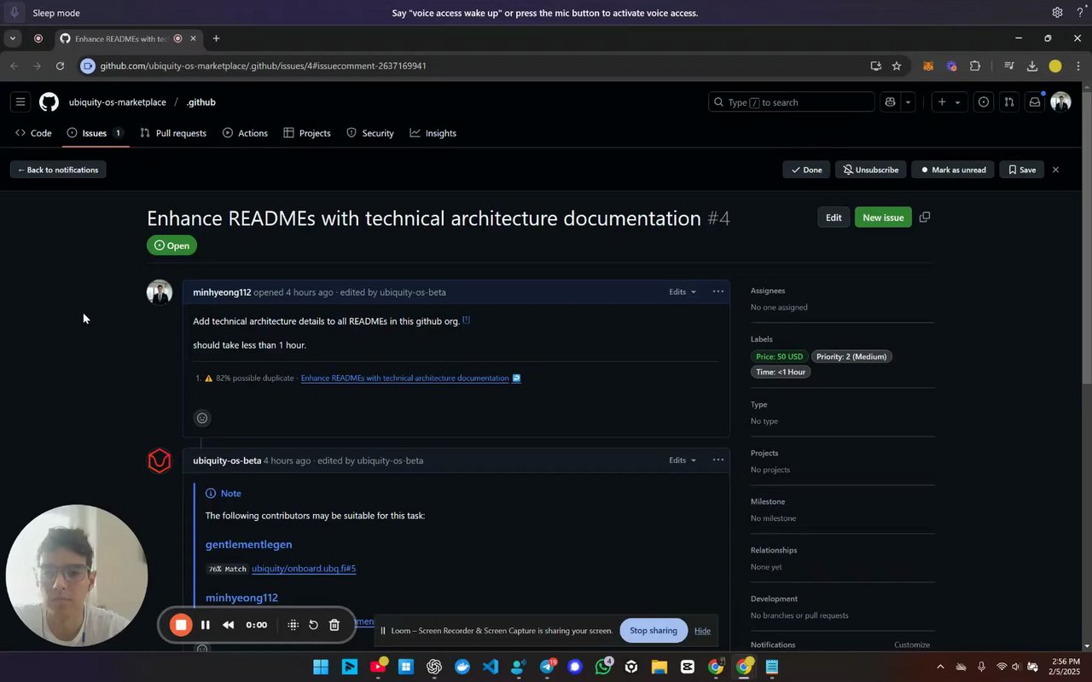The width and height of the screenshot is (1092, 682).
Task: Expand the Edits dropdown on ubiquity-os-beta's comment
Action: click(x=682, y=460)
